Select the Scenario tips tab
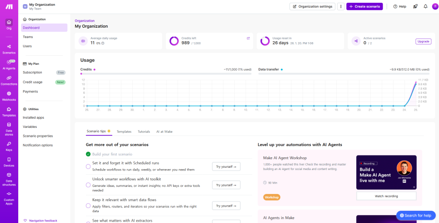The image size is (439, 223). (x=99, y=131)
